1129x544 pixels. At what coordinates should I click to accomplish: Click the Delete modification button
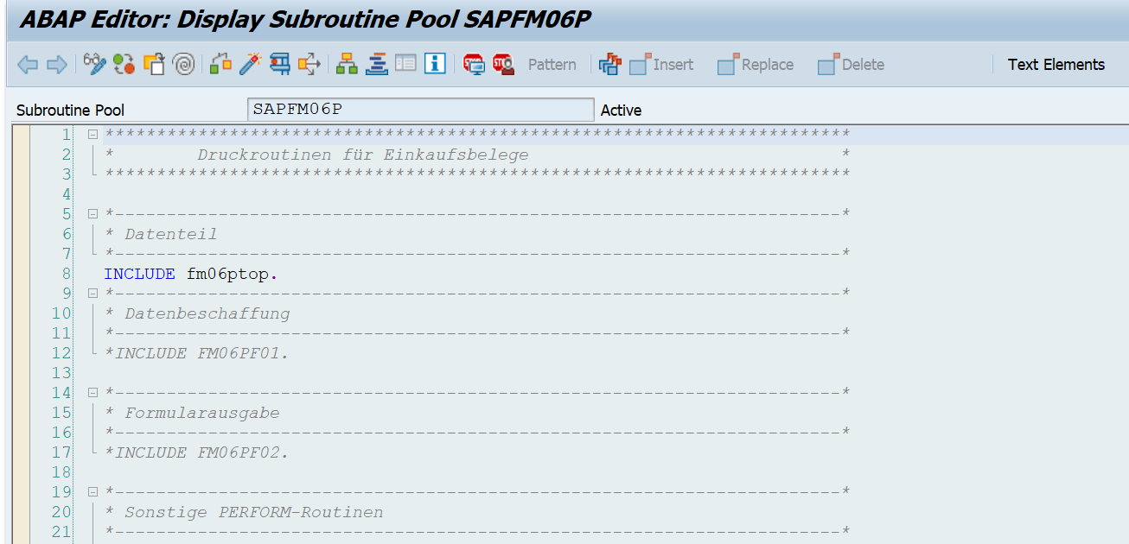click(851, 64)
